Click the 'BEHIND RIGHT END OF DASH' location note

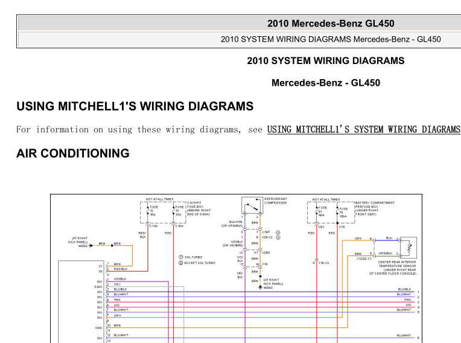pos(199,213)
